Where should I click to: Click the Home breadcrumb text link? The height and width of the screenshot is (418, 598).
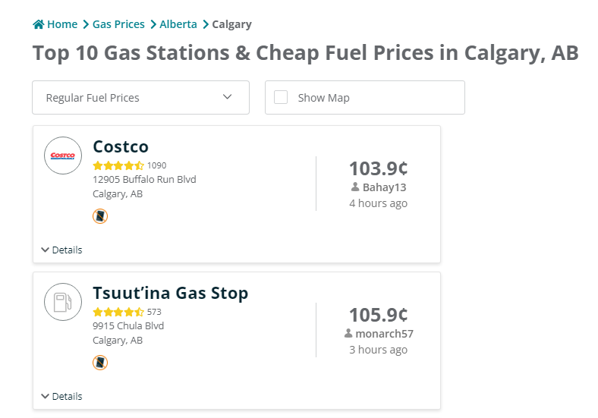click(62, 24)
